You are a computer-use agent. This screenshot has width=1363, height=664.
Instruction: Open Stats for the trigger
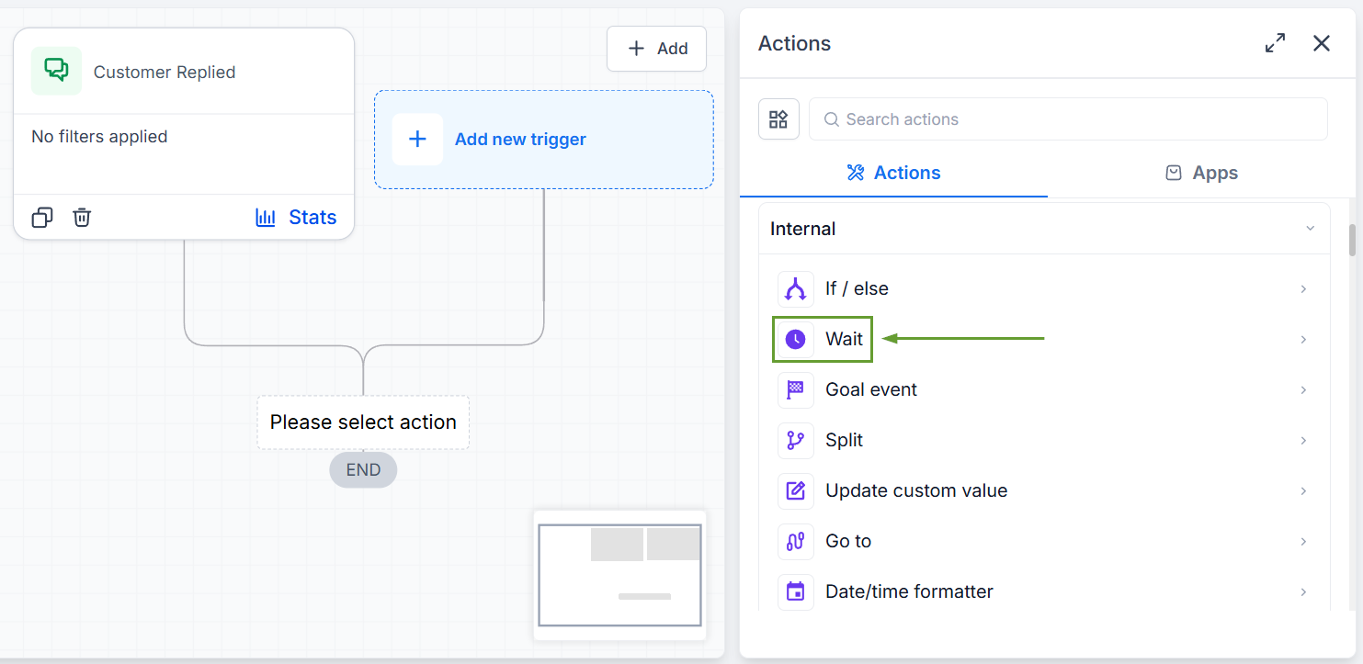coord(296,218)
